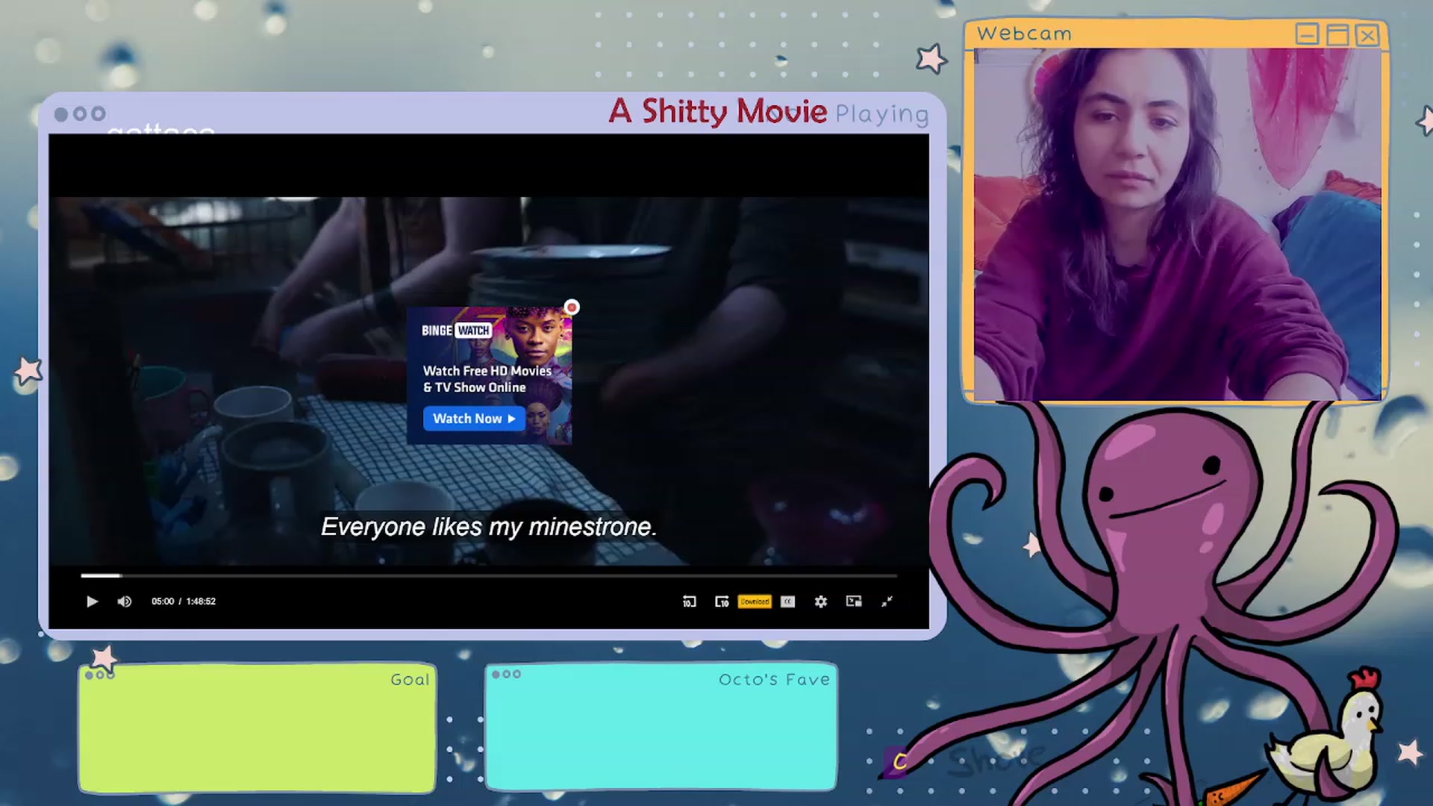Click the video progress bar
Image resolution: width=1433 pixels, height=806 pixels.
(489, 575)
